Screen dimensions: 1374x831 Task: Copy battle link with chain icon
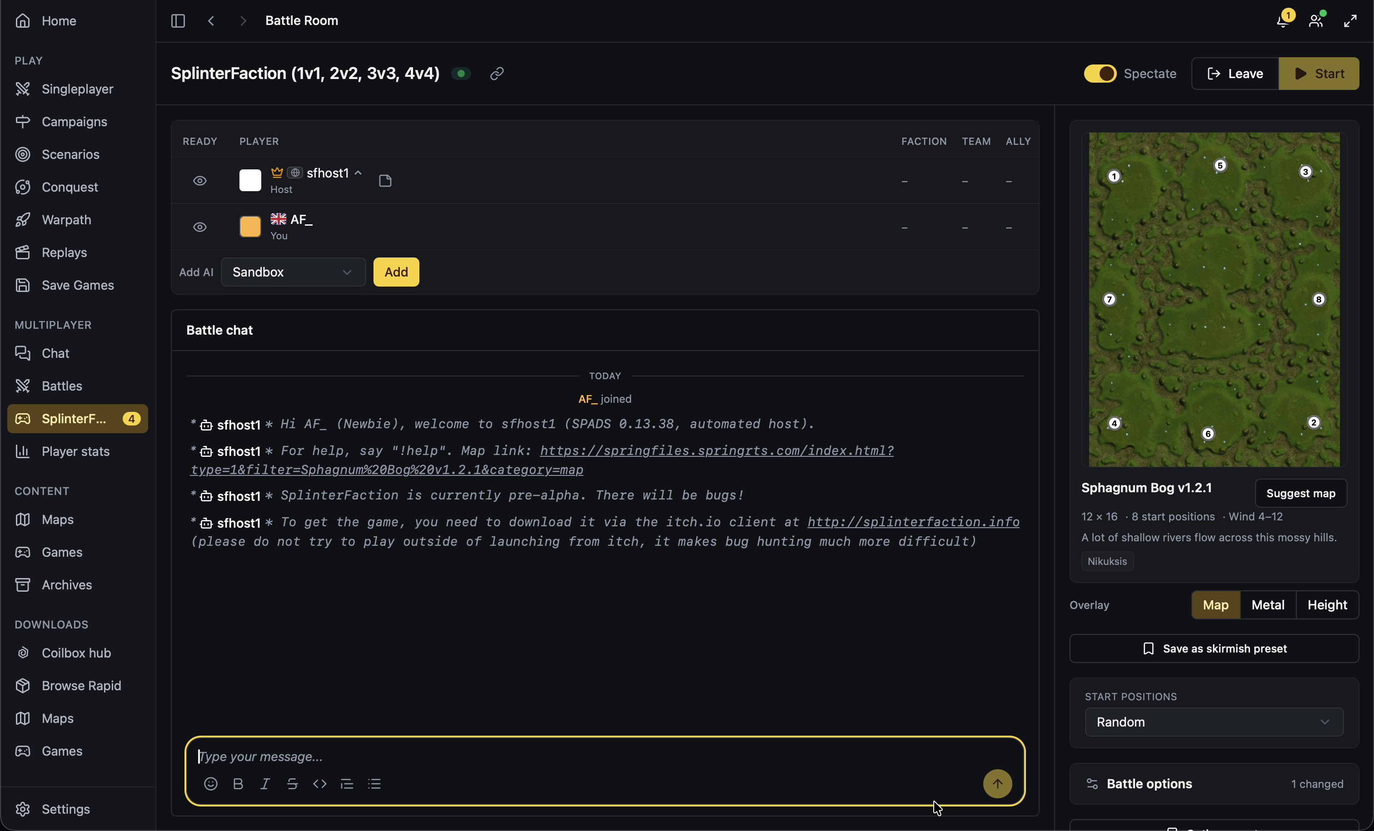(497, 74)
